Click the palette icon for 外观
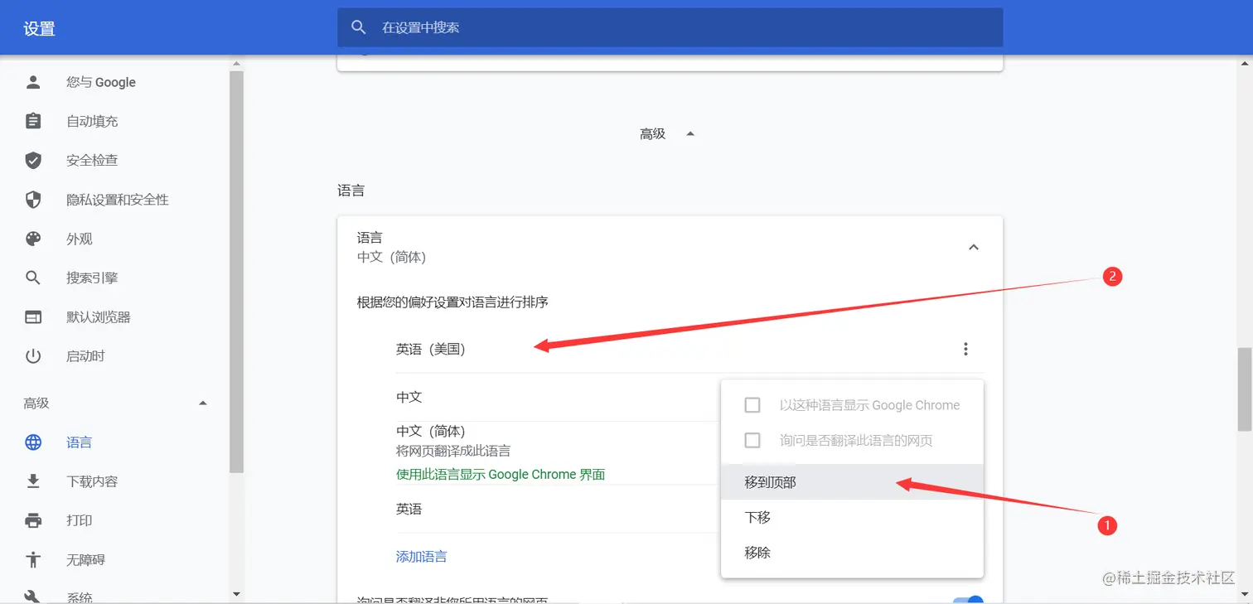1253x604 pixels. 33,239
